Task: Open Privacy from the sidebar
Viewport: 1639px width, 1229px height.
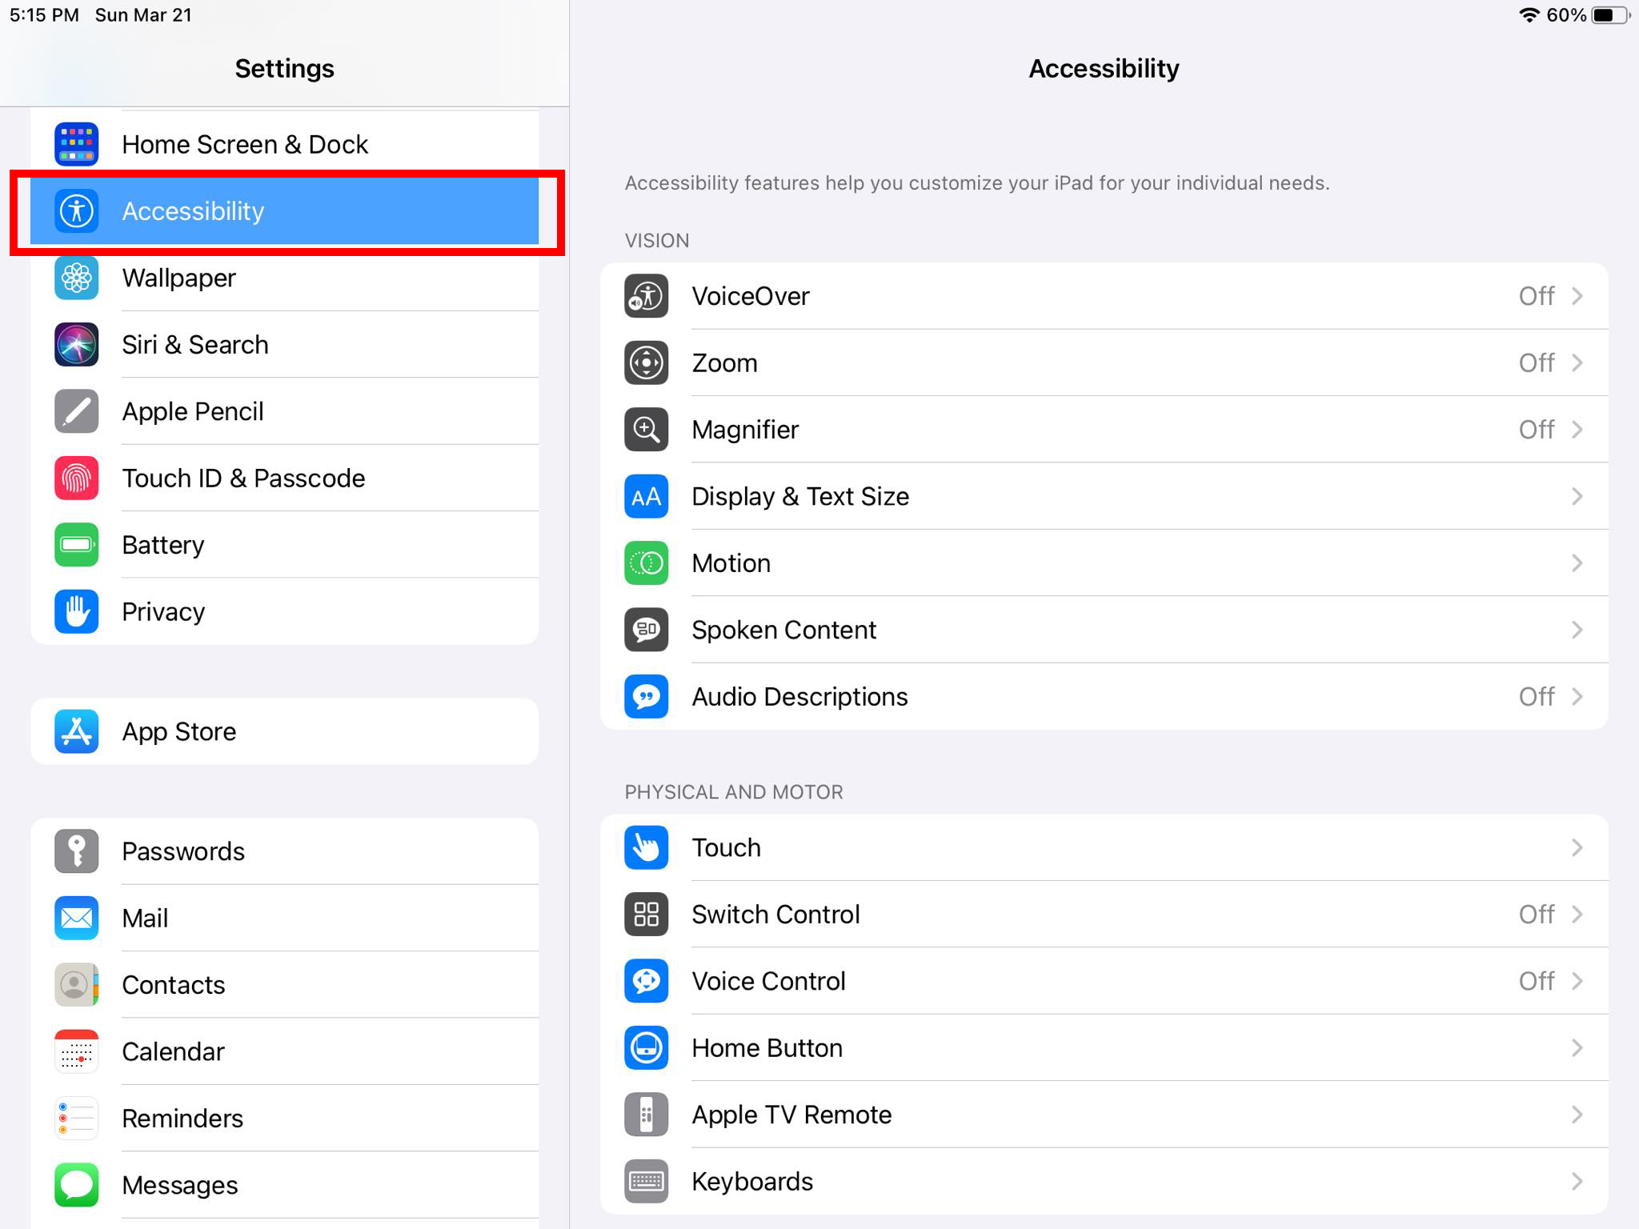Action: point(284,611)
